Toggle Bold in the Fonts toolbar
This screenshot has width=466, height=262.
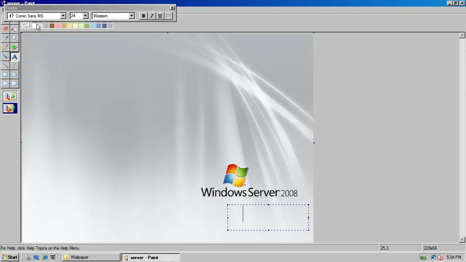click(x=143, y=16)
